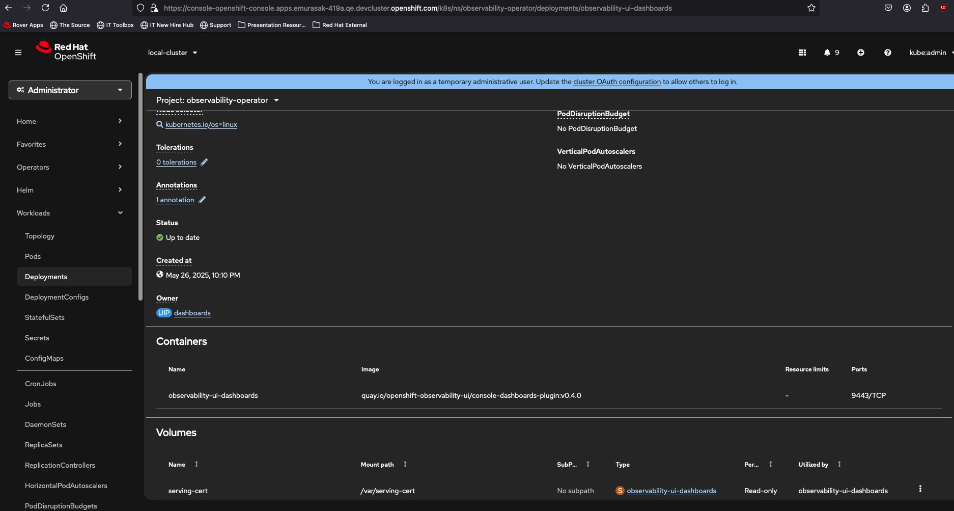Open the Administrator perspective switcher

point(70,90)
